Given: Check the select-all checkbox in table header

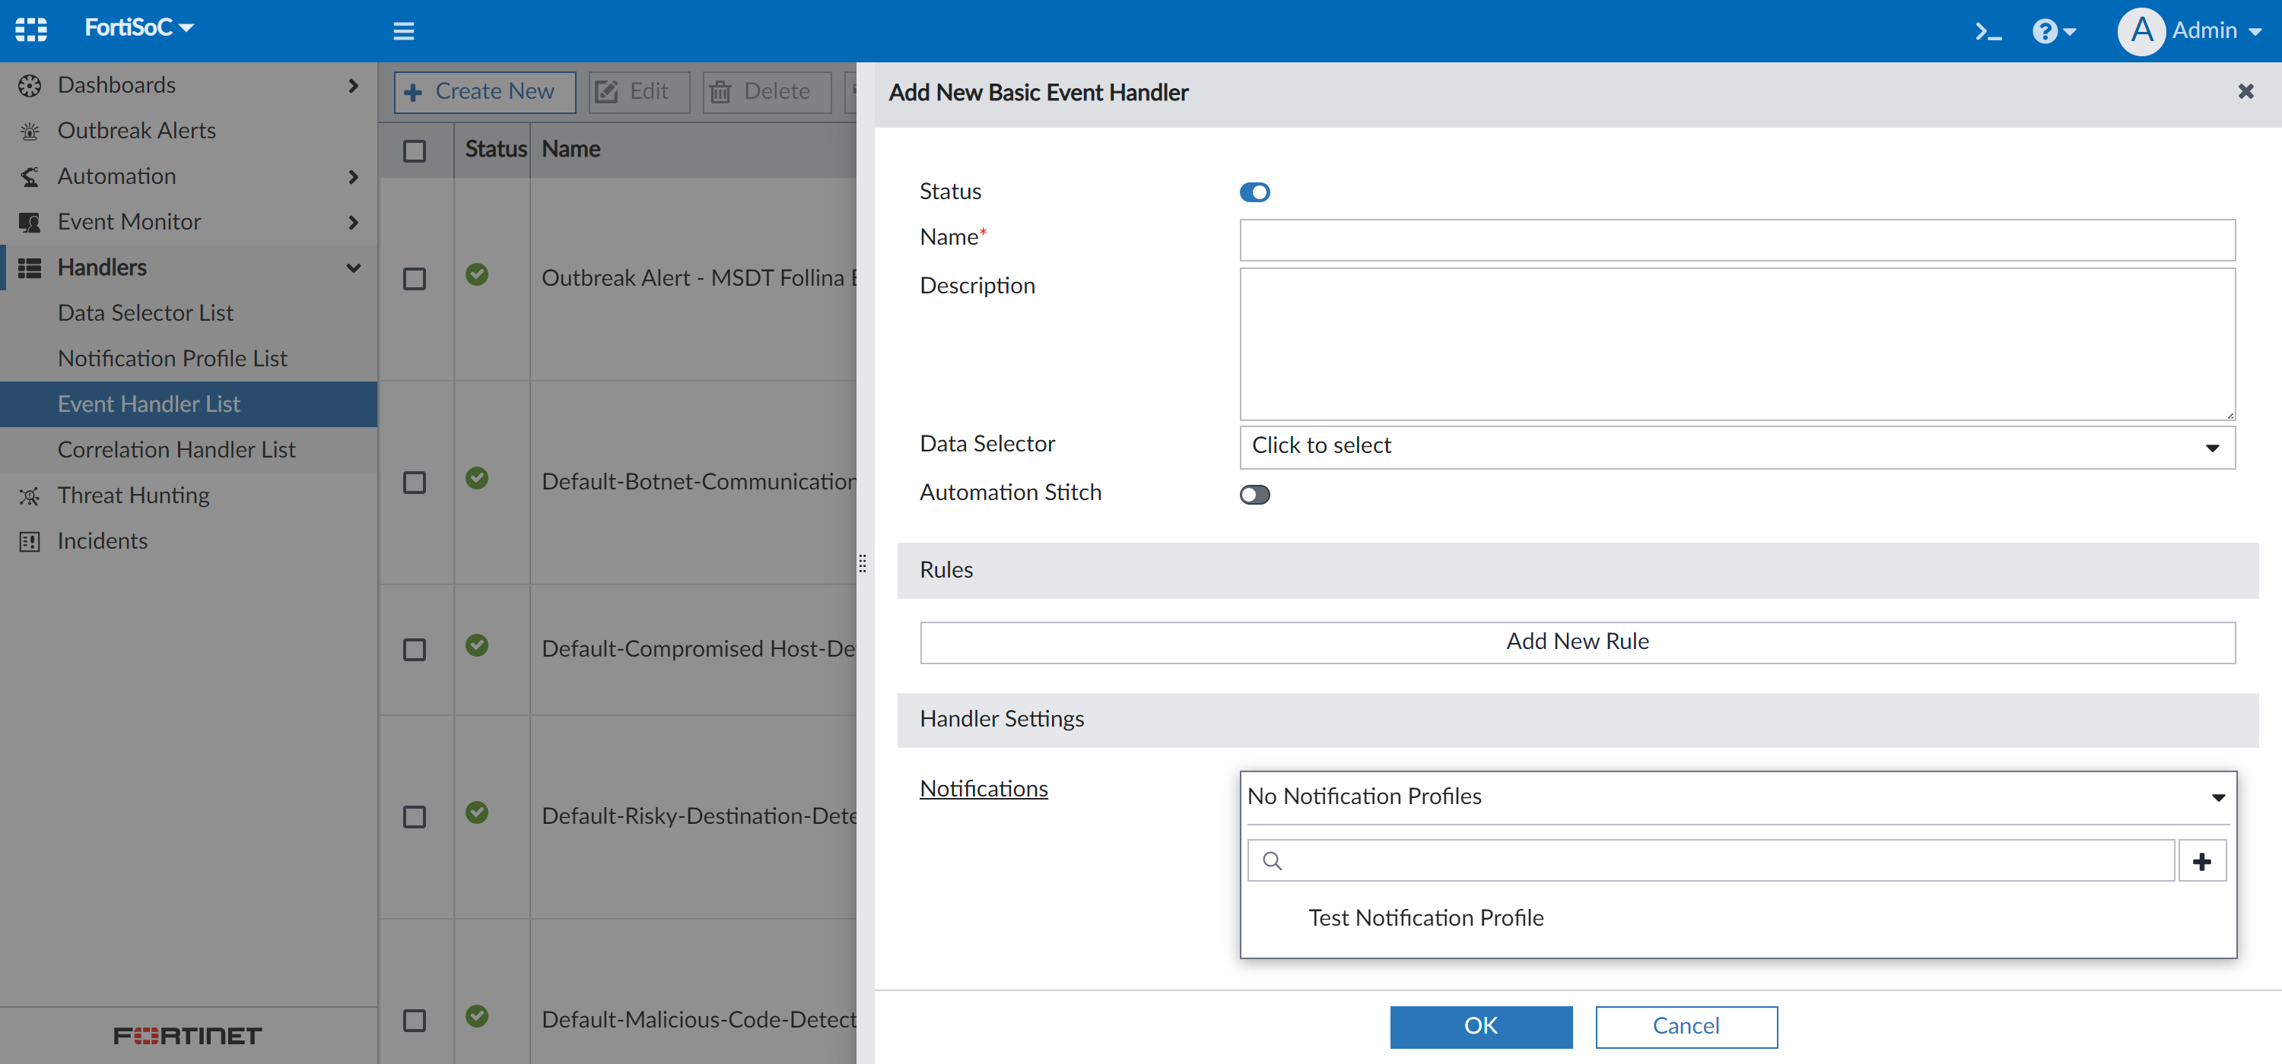Looking at the screenshot, I should click(414, 150).
